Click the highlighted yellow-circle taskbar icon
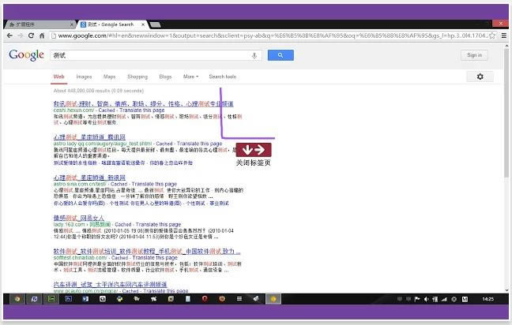512x325 pixels. pos(273,299)
